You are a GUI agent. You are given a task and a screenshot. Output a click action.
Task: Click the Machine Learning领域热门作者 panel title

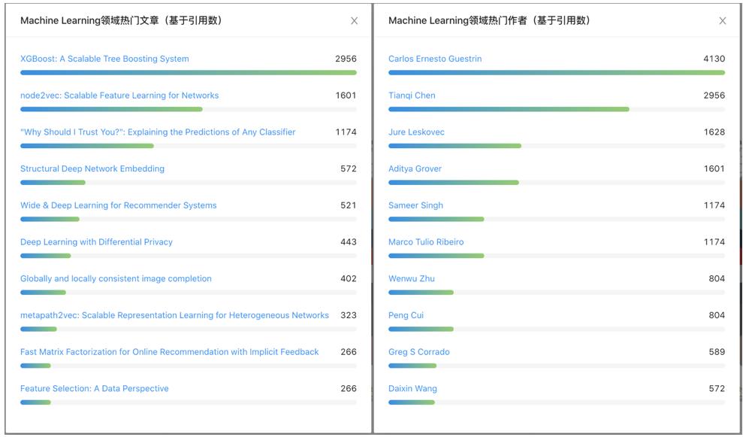490,20
